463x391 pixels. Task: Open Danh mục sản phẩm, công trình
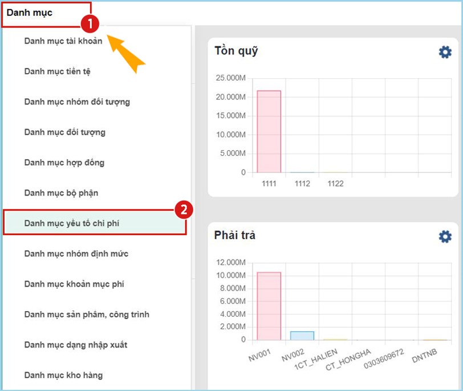[87, 314]
